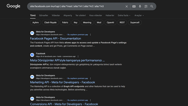This screenshot has height=106, width=188.
Task: Click developers.facebook.com URL above Marketing API
Action: [x=50, y=78]
